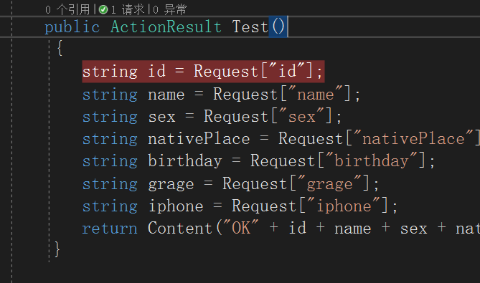480x283 pixels.
Task: Click the "iphone" string literal
Action: click(x=344, y=206)
